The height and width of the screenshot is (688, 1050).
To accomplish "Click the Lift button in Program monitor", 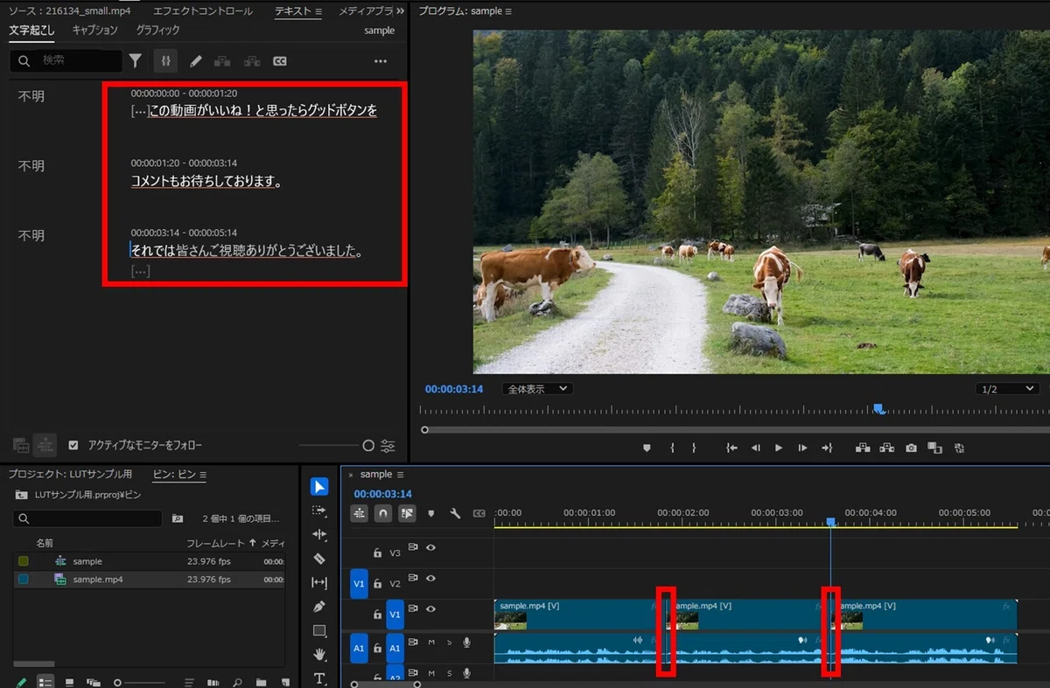I will (x=863, y=448).
